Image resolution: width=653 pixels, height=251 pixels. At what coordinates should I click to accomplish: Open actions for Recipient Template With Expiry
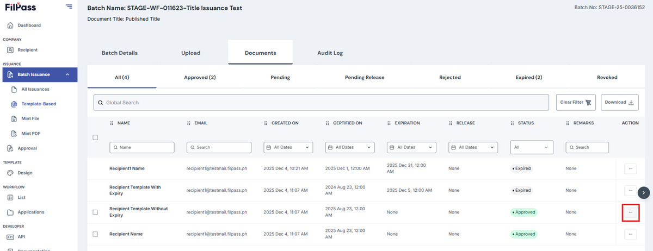tap(630, 191)
